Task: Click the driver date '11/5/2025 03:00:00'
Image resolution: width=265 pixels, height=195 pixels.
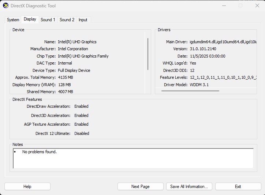Action: click(208, 56)
